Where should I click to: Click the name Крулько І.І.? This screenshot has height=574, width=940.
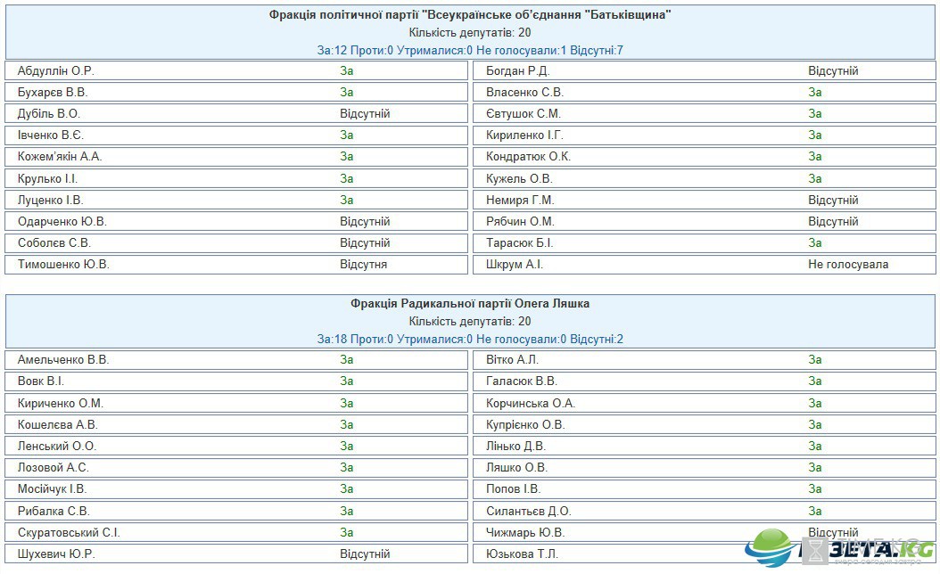(x=47, y=178)
